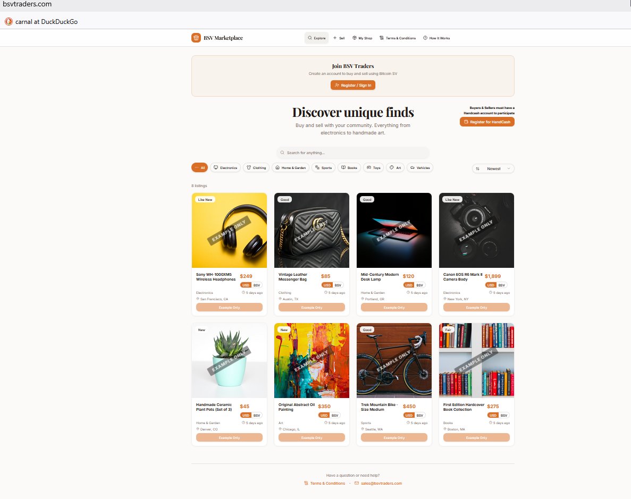Open Terms & Conditions footer link
Screen dimensions: 631x499
coord(325,483)
